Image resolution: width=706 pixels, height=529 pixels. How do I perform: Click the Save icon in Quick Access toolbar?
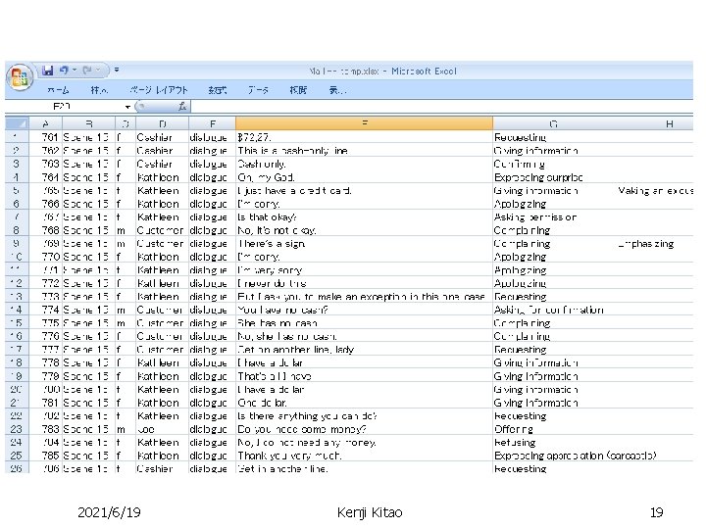pyautogui.click(x=47, y=71)
